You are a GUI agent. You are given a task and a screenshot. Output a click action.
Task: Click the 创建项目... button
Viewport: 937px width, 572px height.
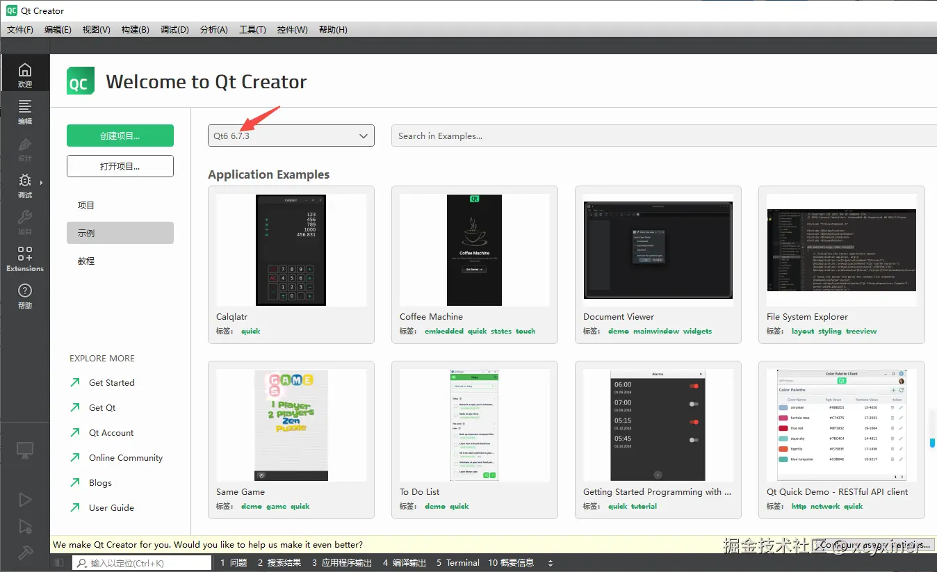[120, 136]
